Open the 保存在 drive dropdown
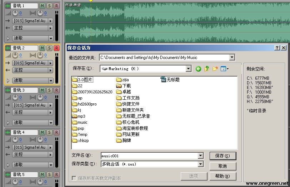The image size is (290, 187). (188, 69)
